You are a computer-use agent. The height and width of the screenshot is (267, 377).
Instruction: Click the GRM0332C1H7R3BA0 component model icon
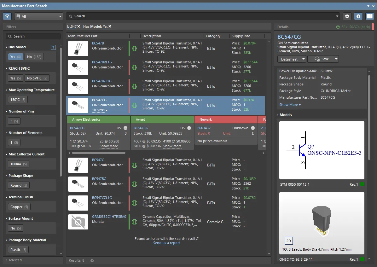(134, 222)
